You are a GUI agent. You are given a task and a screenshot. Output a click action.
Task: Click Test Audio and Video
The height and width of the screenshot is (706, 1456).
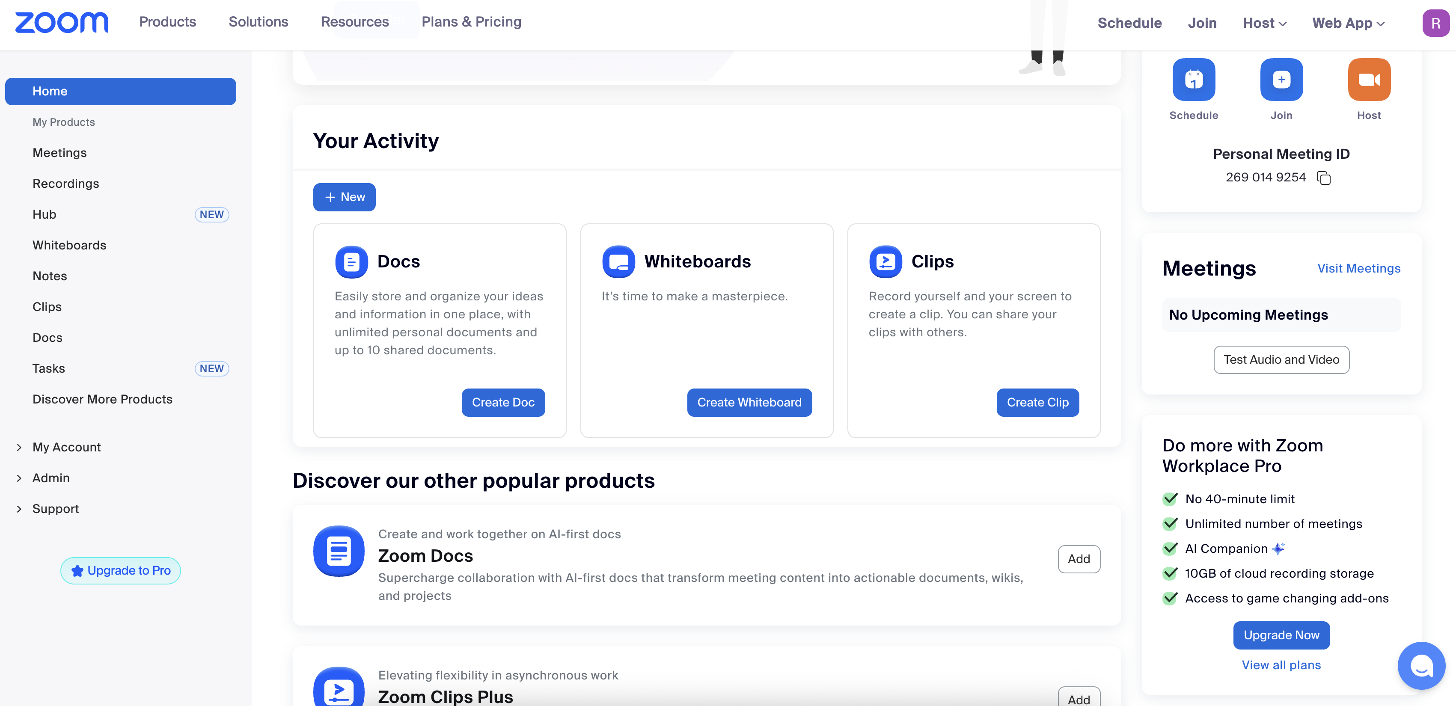(x=1281, y=359)
